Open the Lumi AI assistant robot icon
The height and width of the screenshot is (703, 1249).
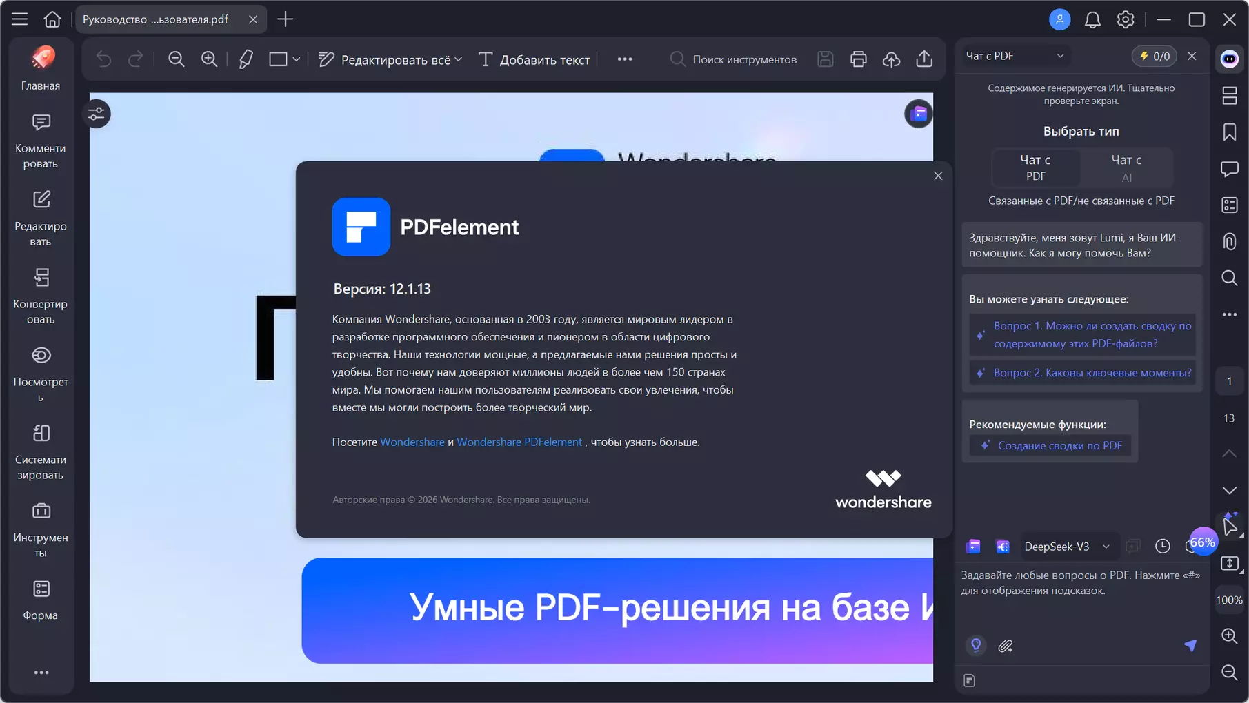coord(1230,59)
